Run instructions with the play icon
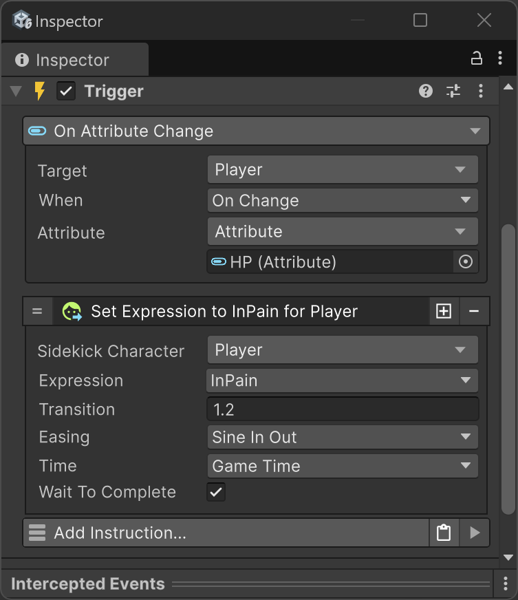Viewport: 518px width, 600px height. 474,533
